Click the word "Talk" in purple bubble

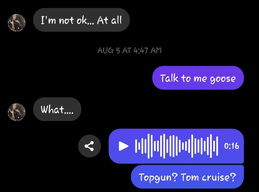[x=169, y=78]
